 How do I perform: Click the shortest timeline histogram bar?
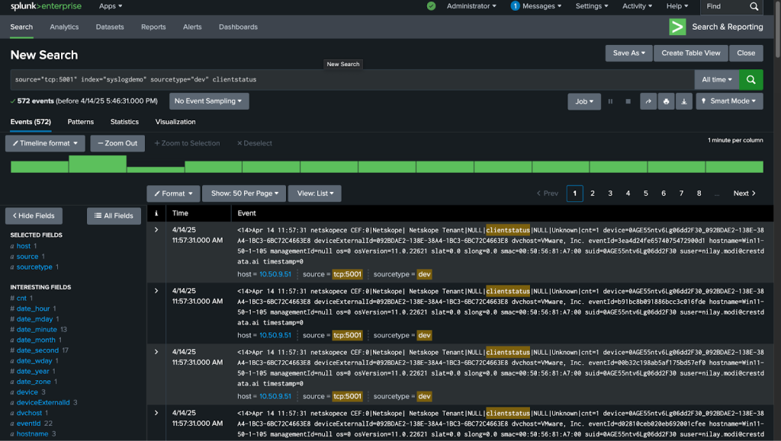tap(156, 170)
